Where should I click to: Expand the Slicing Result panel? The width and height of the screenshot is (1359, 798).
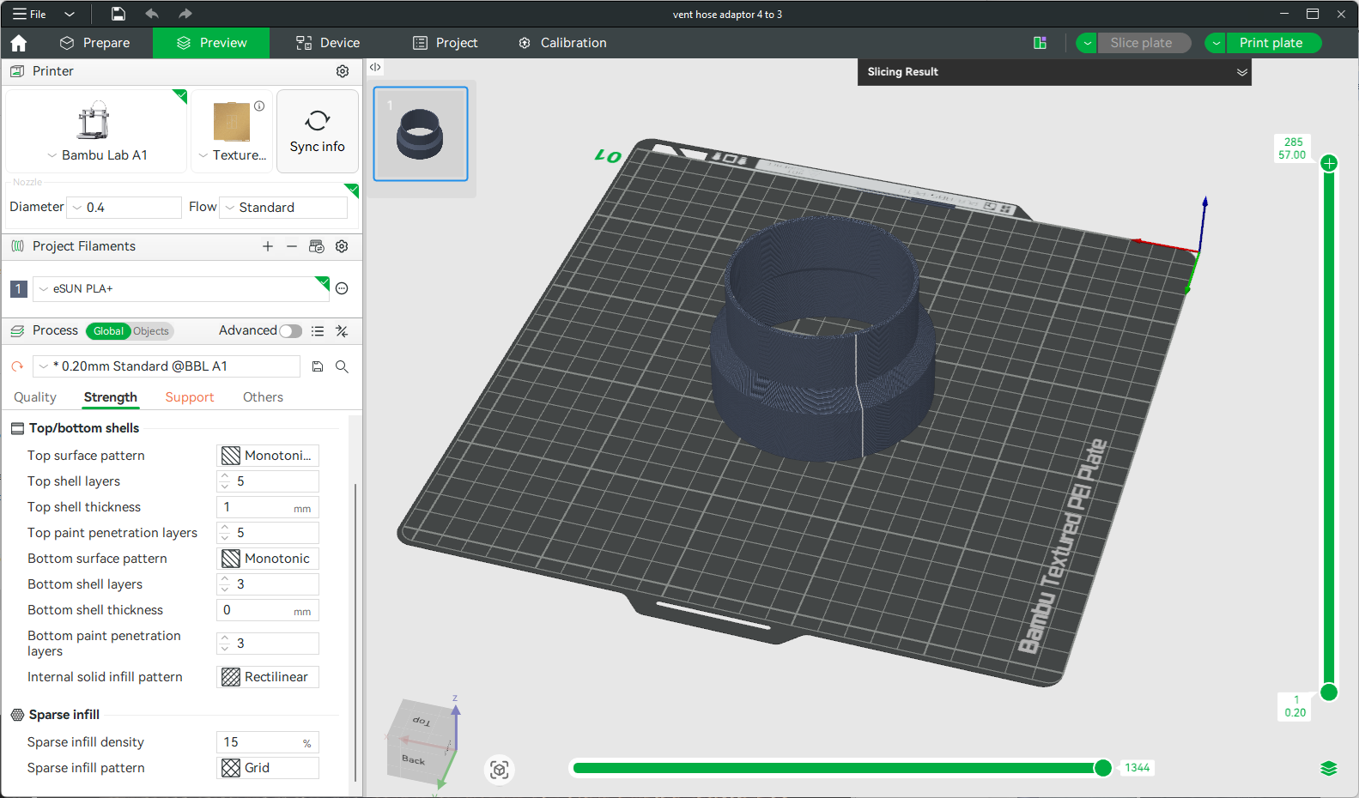[x=1241, y=72]
